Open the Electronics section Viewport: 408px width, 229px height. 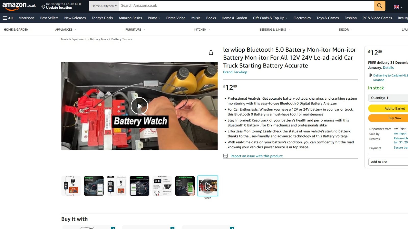click(302, 18)
